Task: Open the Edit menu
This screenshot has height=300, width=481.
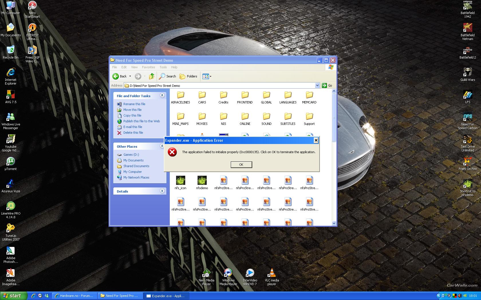Action: click(x=124, y=67)
